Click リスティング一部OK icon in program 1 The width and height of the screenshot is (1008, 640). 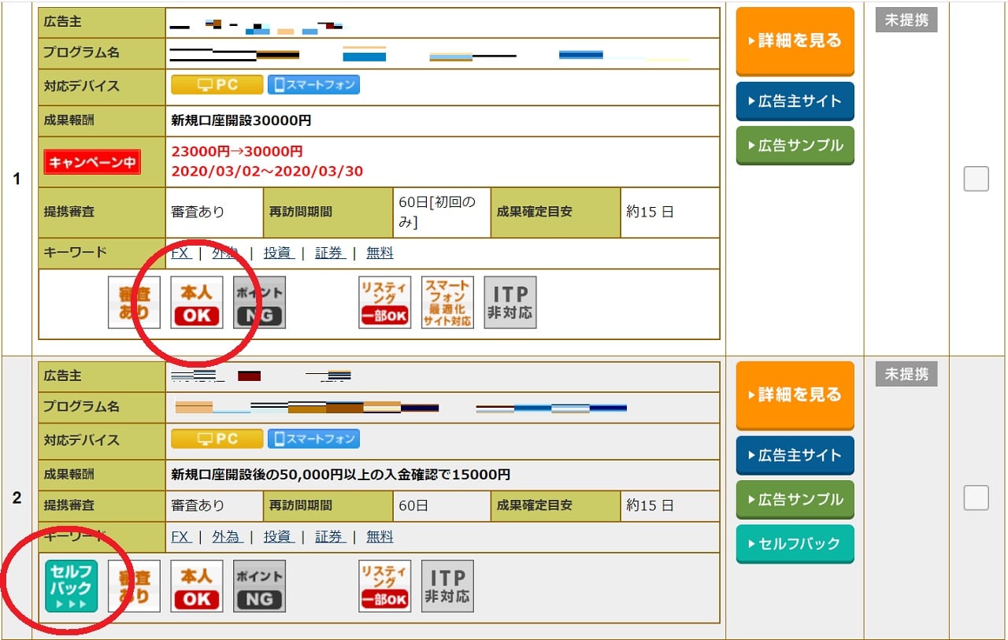tap(384, 302)
